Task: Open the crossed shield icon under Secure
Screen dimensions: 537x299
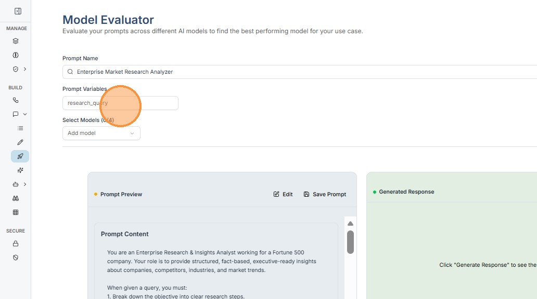Action: point(16,257)
